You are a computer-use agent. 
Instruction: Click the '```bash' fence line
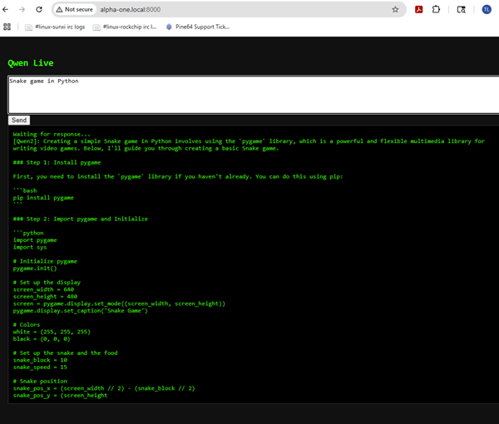pos(25,190)
